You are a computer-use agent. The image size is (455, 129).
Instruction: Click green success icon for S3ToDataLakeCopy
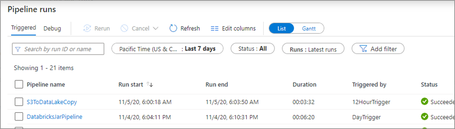point(424,102)
